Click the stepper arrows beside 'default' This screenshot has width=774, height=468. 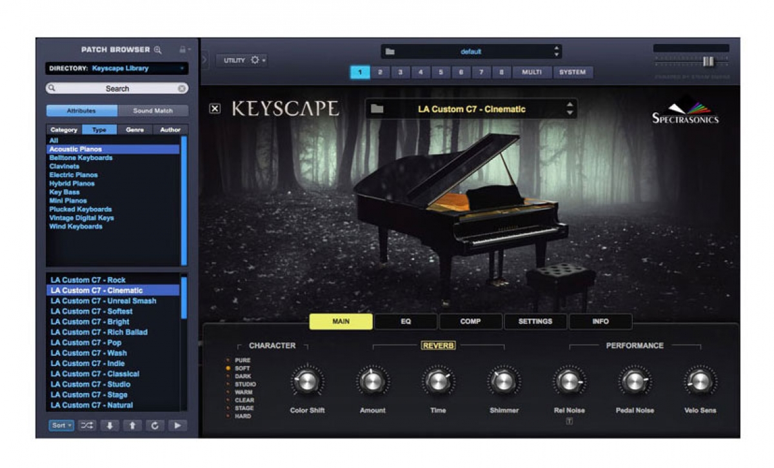[557, 52]
